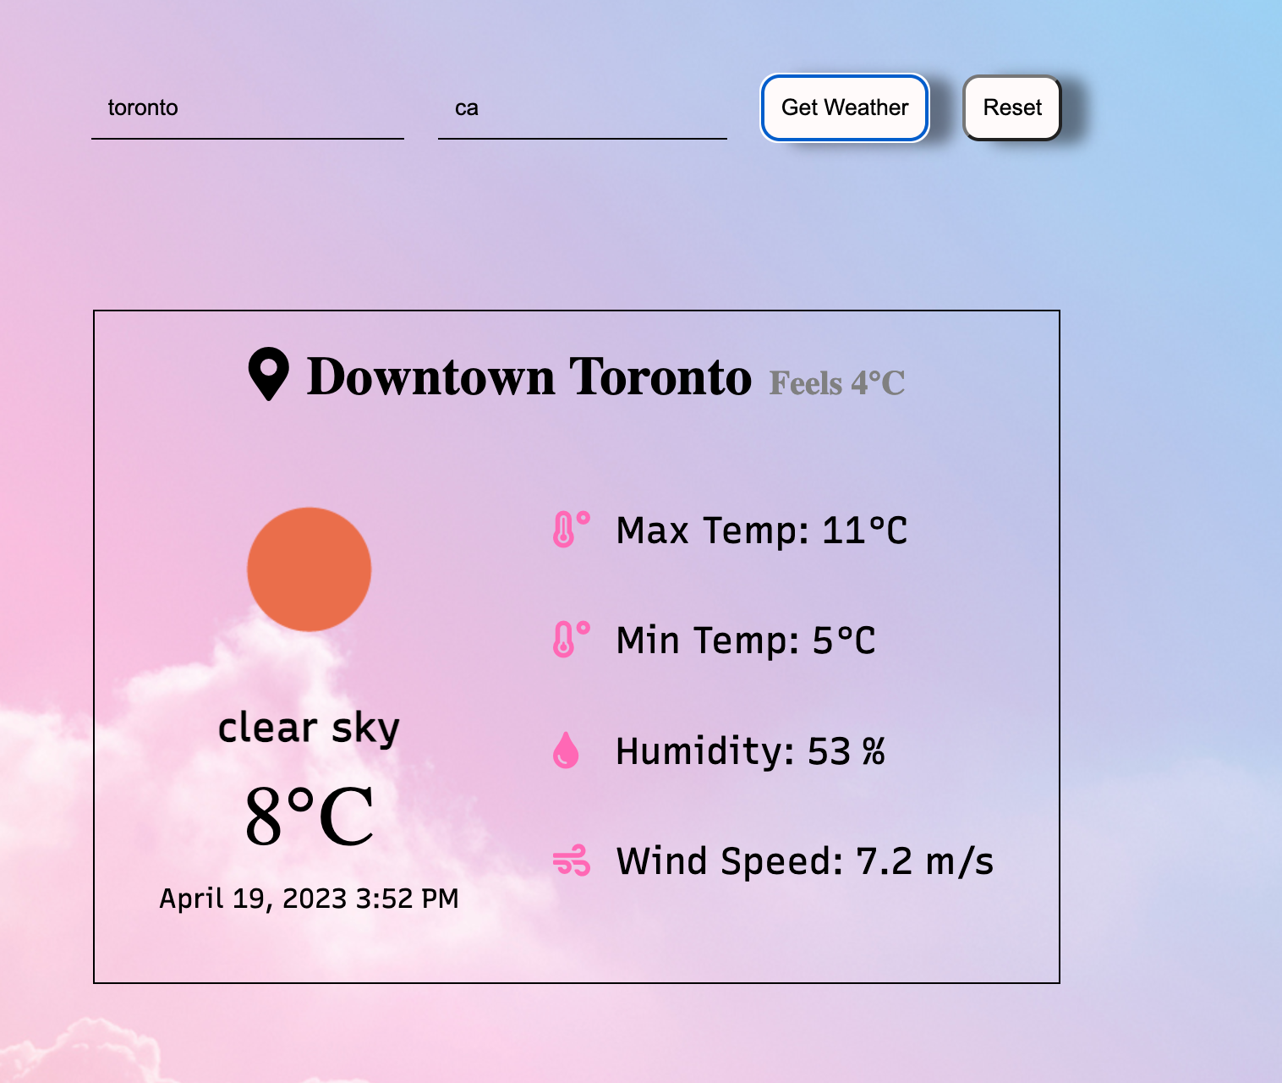Click the ca country input field
This screenshot has width=1282, height=1083.
click(582, 107)
